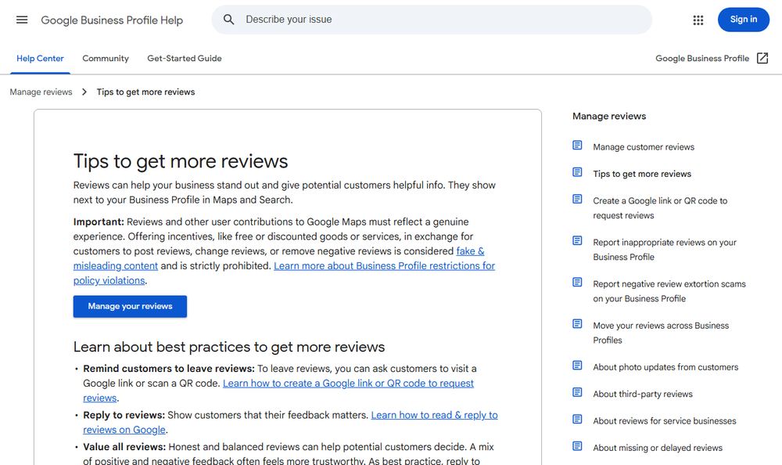Open Create a Google link or QR code to request reviews article
Screen dimensions: 782x465
(x=660, y=207)
